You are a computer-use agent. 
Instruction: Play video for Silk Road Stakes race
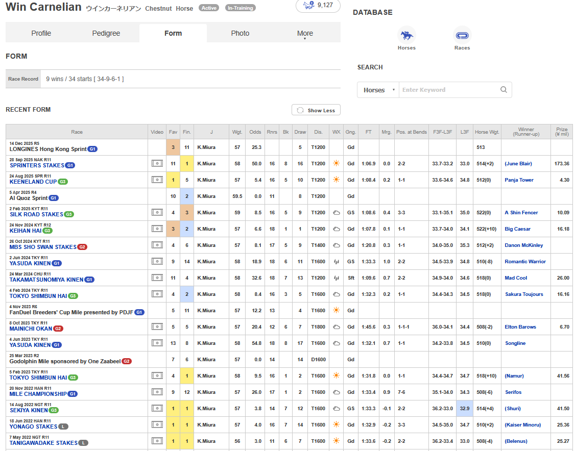coord(157,213)
